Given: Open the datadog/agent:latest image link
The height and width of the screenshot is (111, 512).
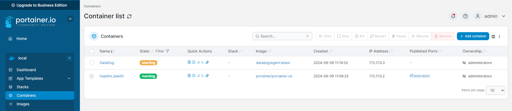Looking at the screenshot, I should 273,63.
